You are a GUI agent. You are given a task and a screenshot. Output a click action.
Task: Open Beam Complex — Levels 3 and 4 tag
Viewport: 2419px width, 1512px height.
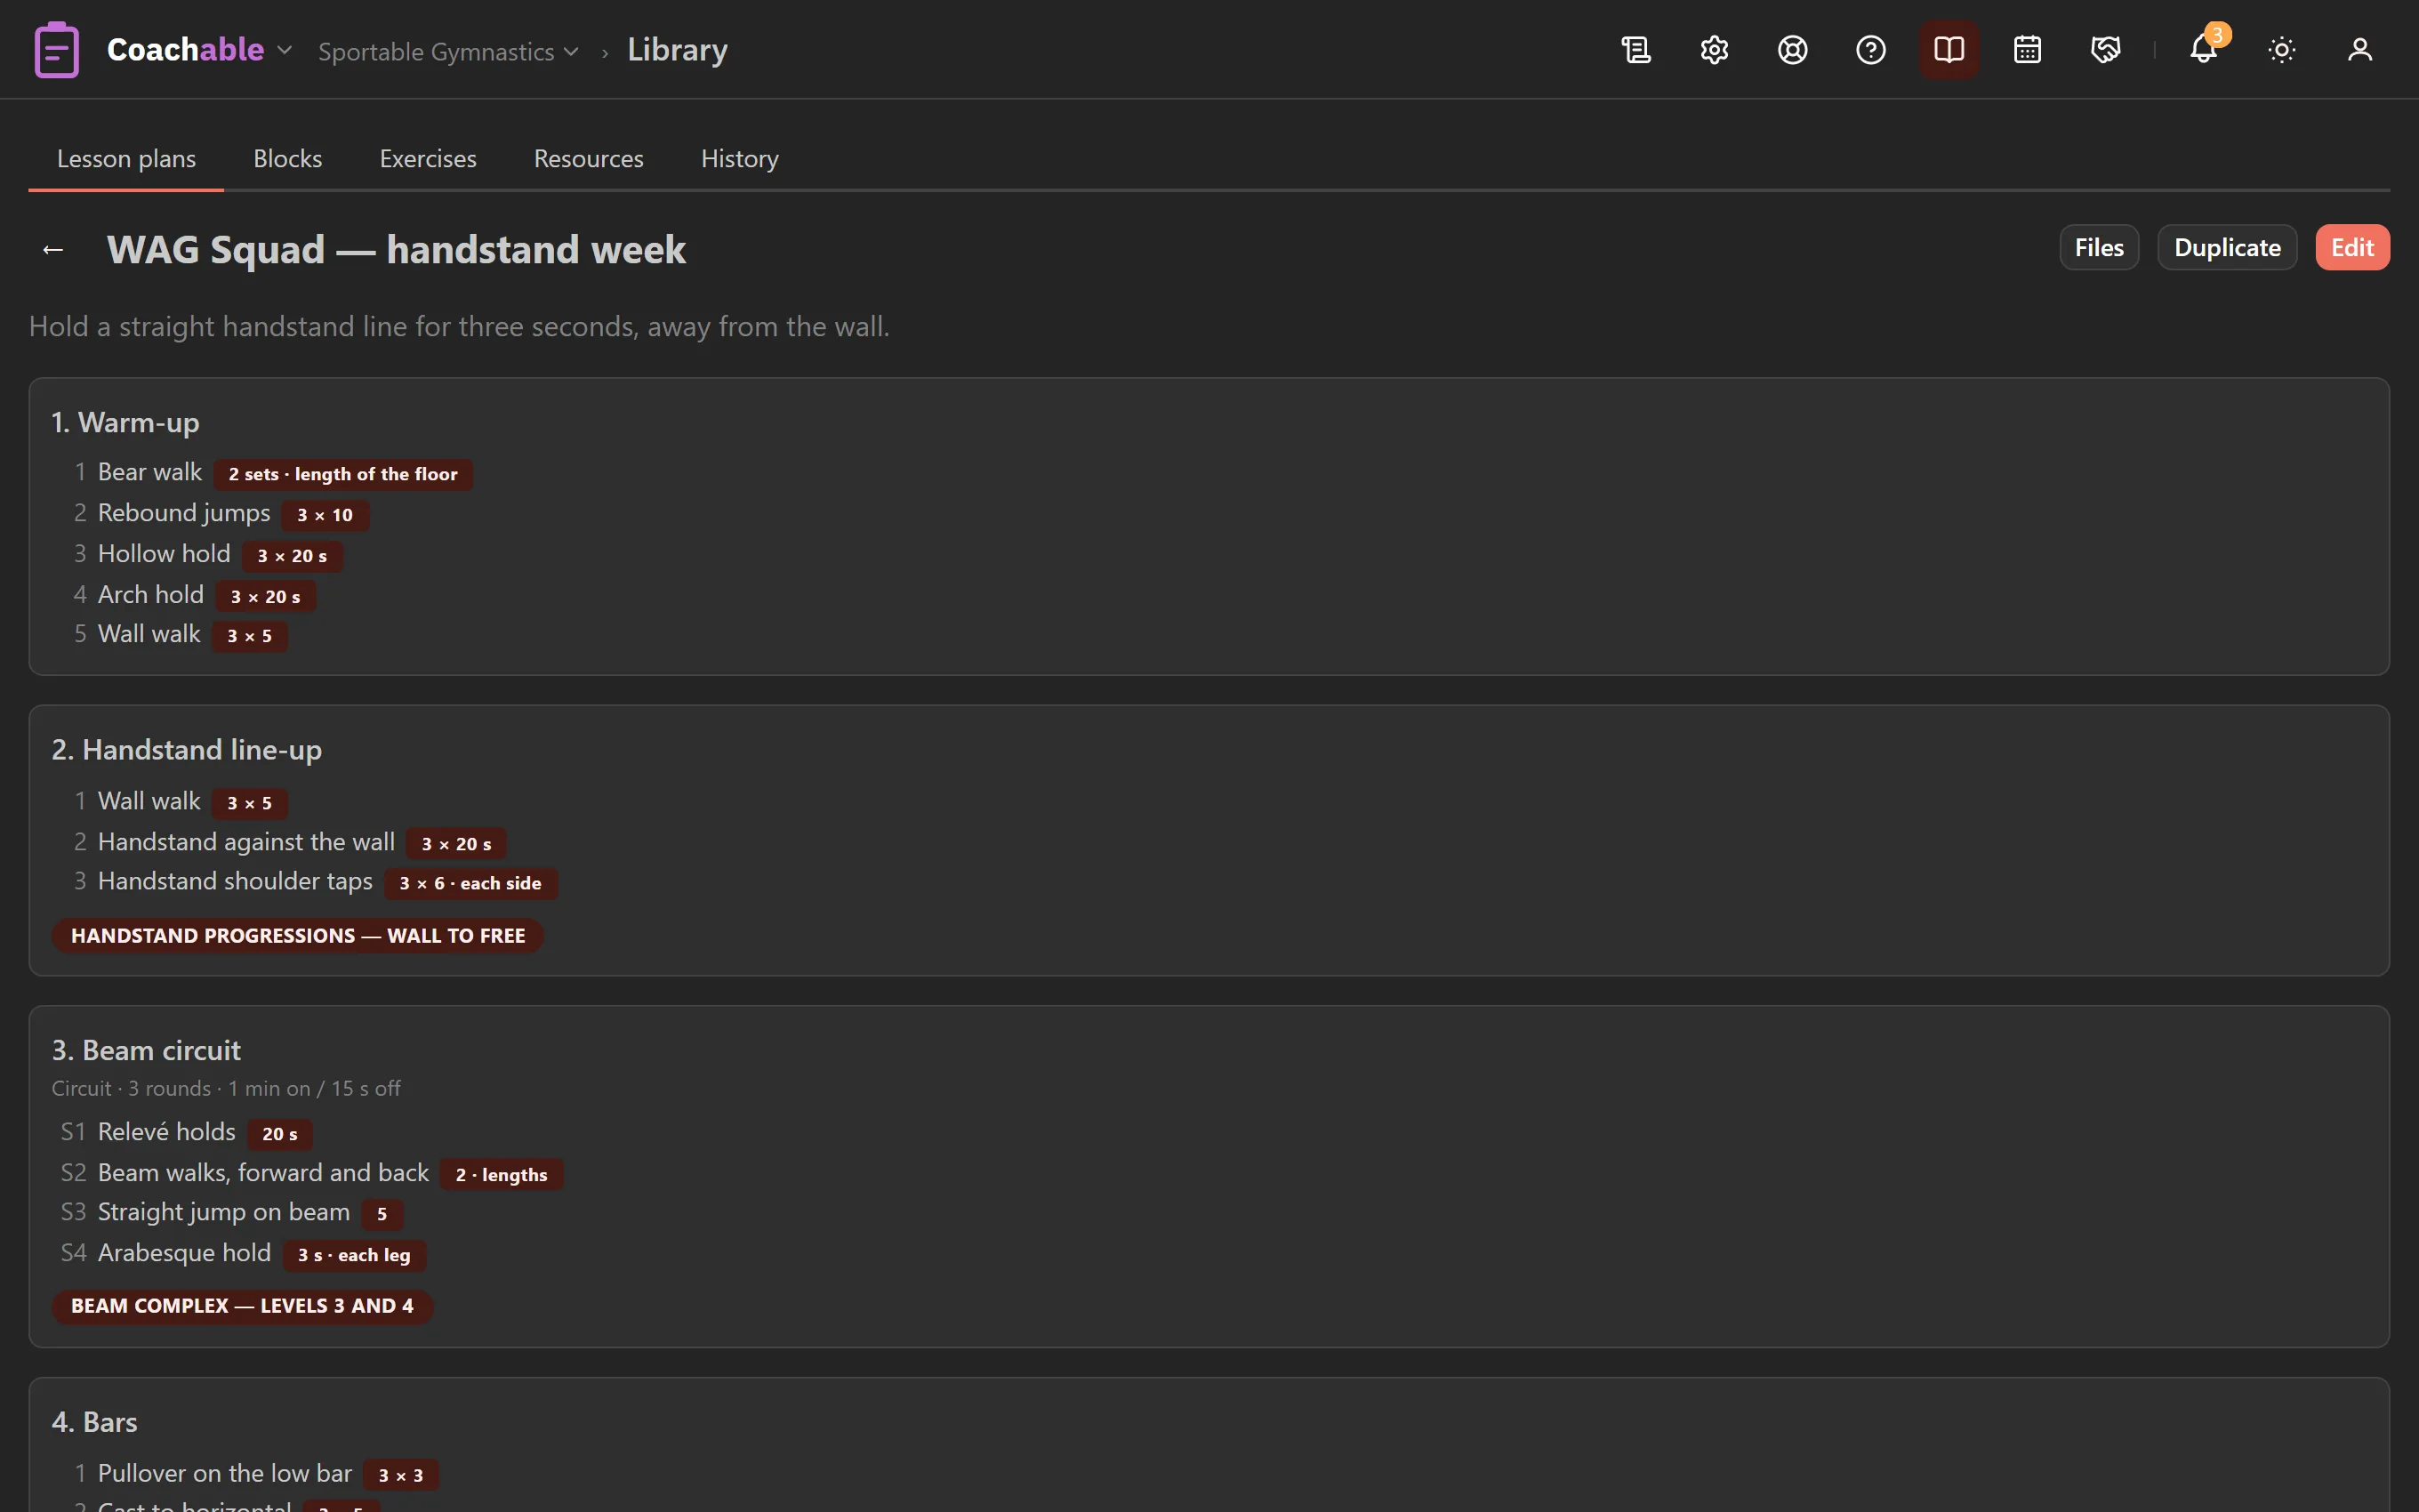click(242, 1306)
